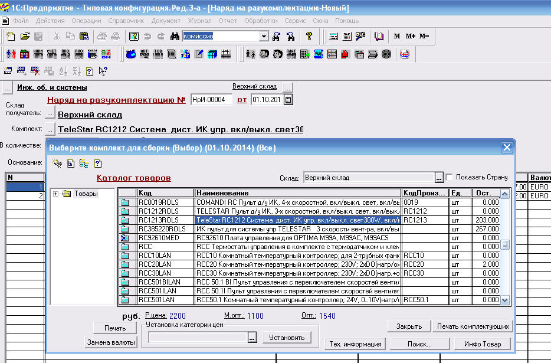This screenshot has width=551, height=363.
Task: Click the paste clipboard icon
Action: tap(83, 36)
